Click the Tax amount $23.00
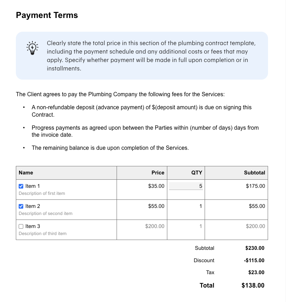 [256, 272]
